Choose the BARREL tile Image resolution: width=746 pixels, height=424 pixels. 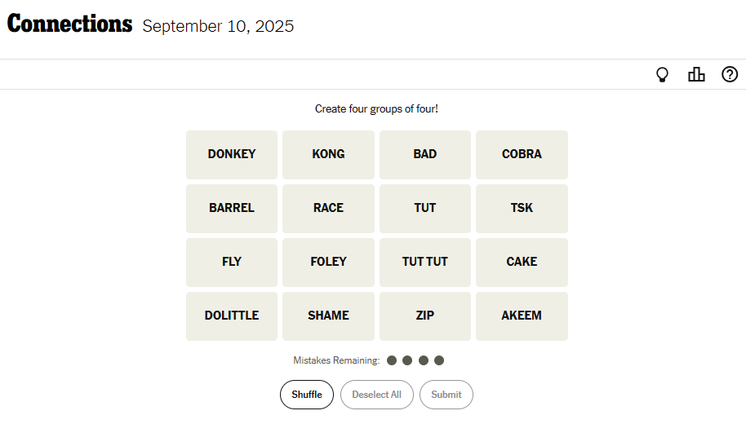click(x=232, y=208)
